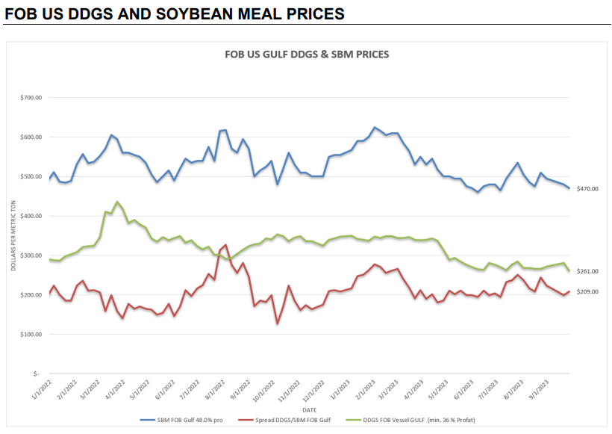This screenshot has height=434, width=612.
Task: Click the $261.00 end data label
Action: pyautogui.click(x=587, y=271)
